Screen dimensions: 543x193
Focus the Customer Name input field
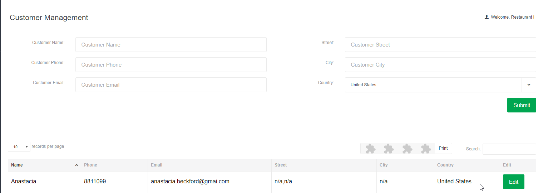pyautogui.click(x=171, y=45)
